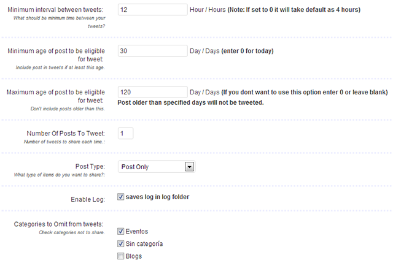The width and height of the screenshot is (393, 263).
Task: Select the Number Of Posts To Tweet box
Action: click(125, 134)
